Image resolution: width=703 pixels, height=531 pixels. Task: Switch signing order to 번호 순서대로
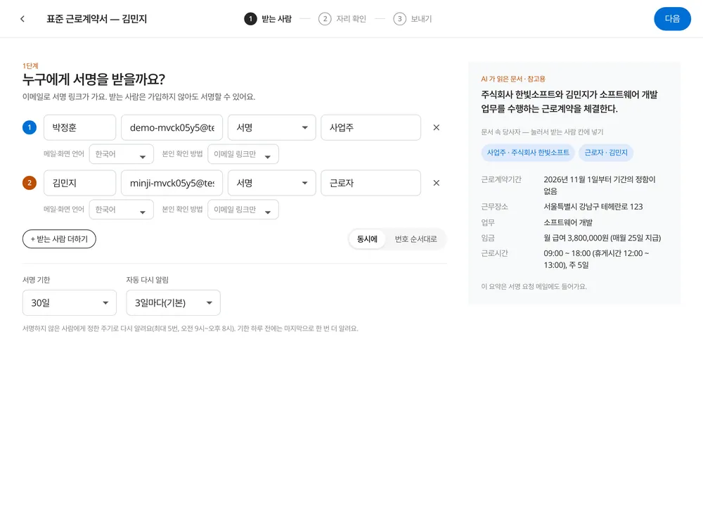tap(415, 239)
